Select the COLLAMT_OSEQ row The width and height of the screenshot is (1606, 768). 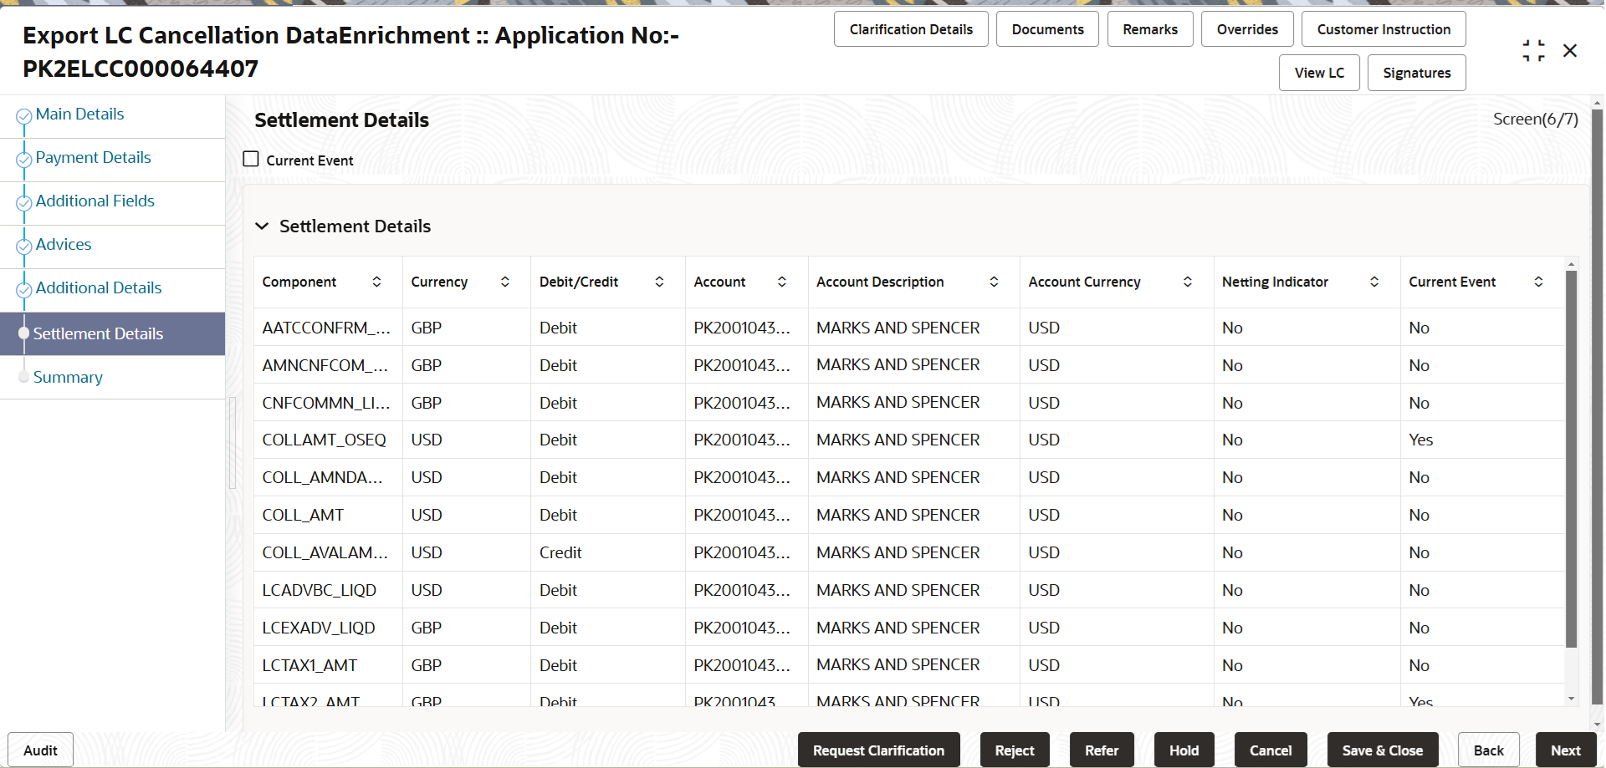[908, 440]
